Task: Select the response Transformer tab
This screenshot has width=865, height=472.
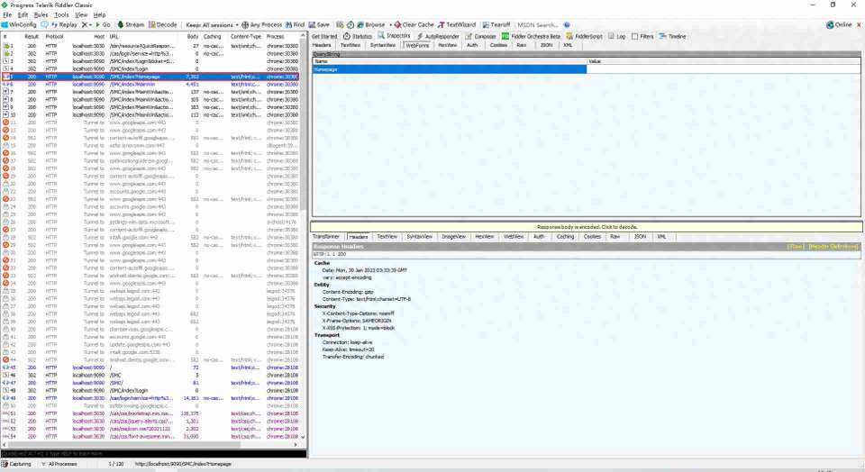Action: coord(325,237)
